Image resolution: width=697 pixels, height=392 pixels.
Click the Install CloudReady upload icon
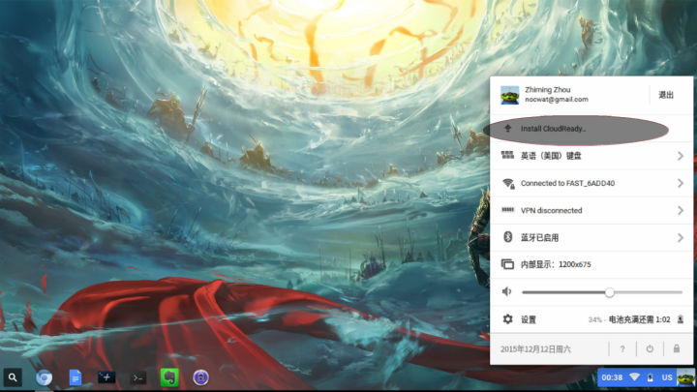pyautogui.click(x=507, y=129)
